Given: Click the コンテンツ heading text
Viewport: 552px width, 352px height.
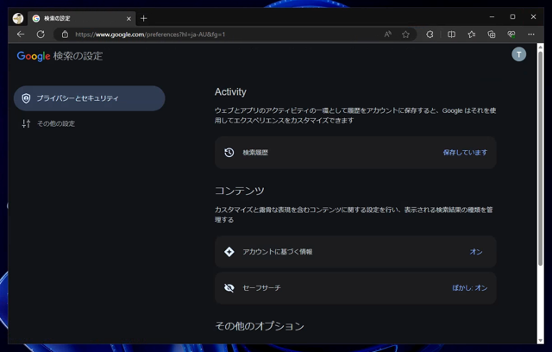Looking at the screenshot, I should [240, 191].
